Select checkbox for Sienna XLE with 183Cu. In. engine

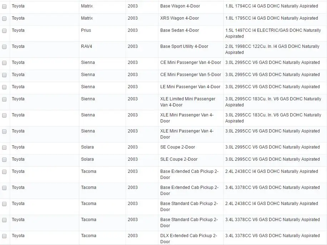(x=4, y=115)
